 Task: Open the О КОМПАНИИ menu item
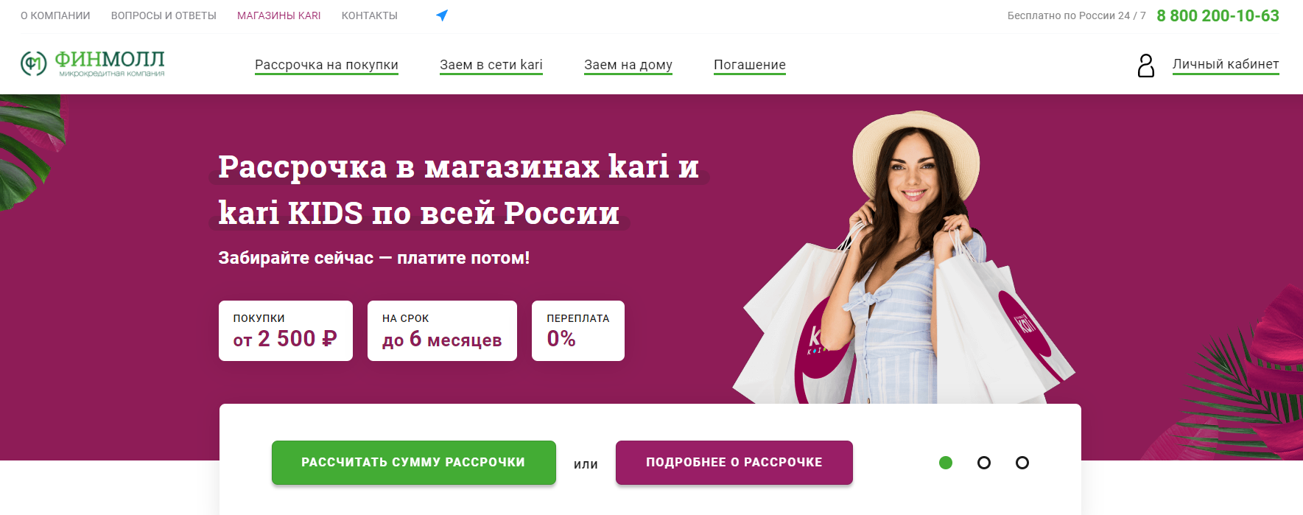click(x=55, y=15)
